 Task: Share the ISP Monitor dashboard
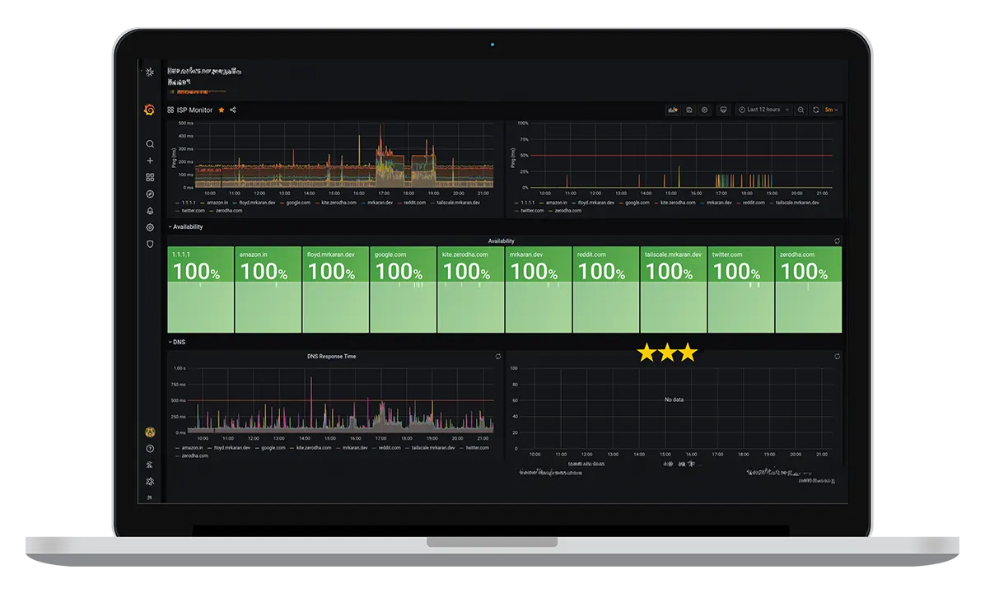click(x=233, y=110)
